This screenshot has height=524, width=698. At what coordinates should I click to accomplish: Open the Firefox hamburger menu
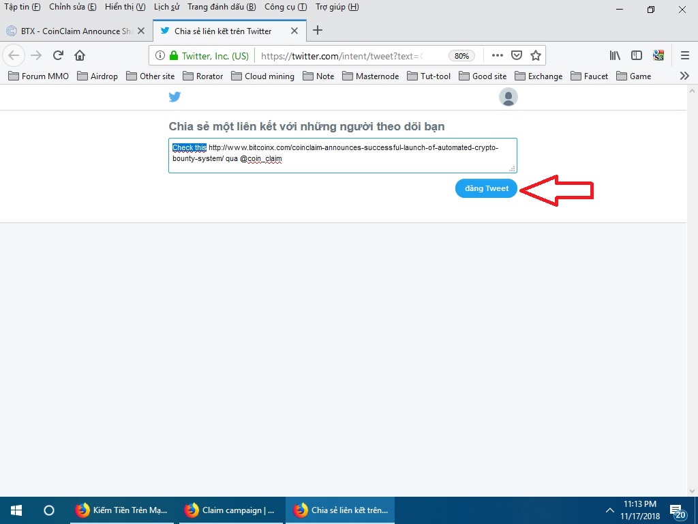click(x=685, y=55)
